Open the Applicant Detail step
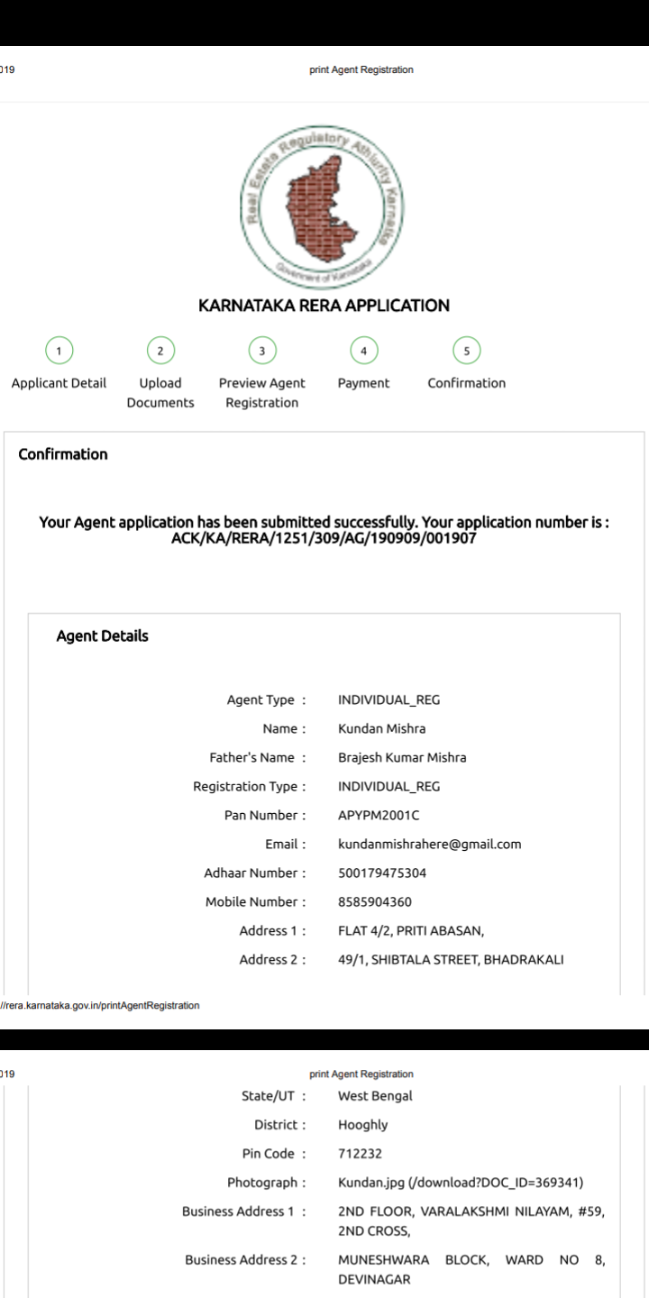 point(59,383)
